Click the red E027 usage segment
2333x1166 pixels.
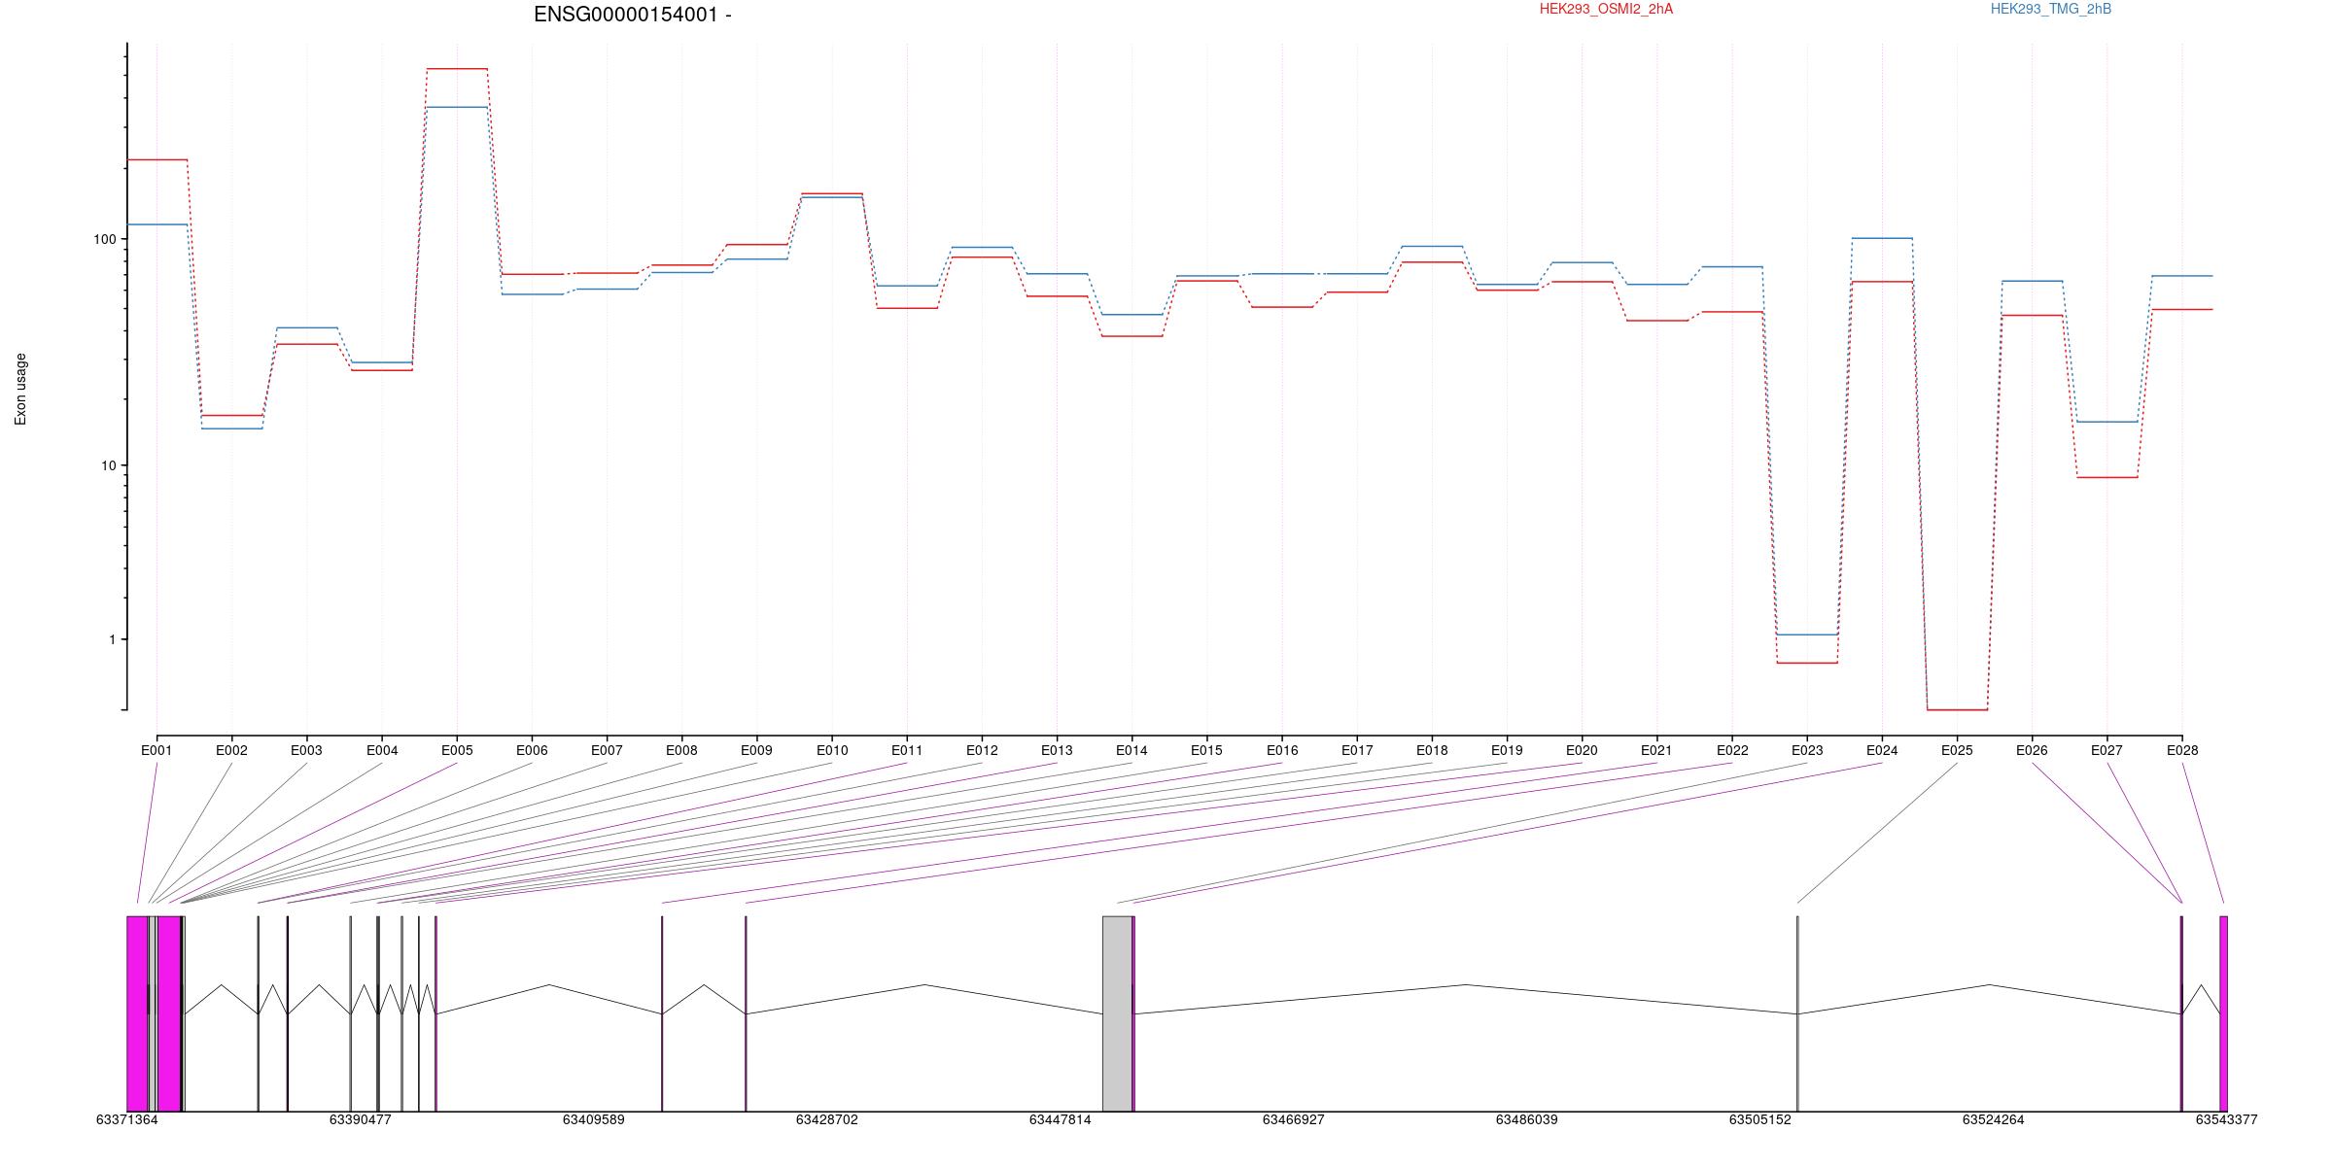2107,477
